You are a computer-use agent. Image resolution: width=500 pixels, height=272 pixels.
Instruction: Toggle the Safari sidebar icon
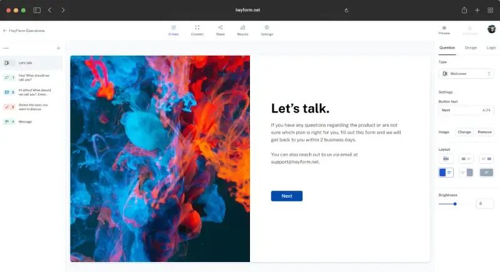[37, 10]
